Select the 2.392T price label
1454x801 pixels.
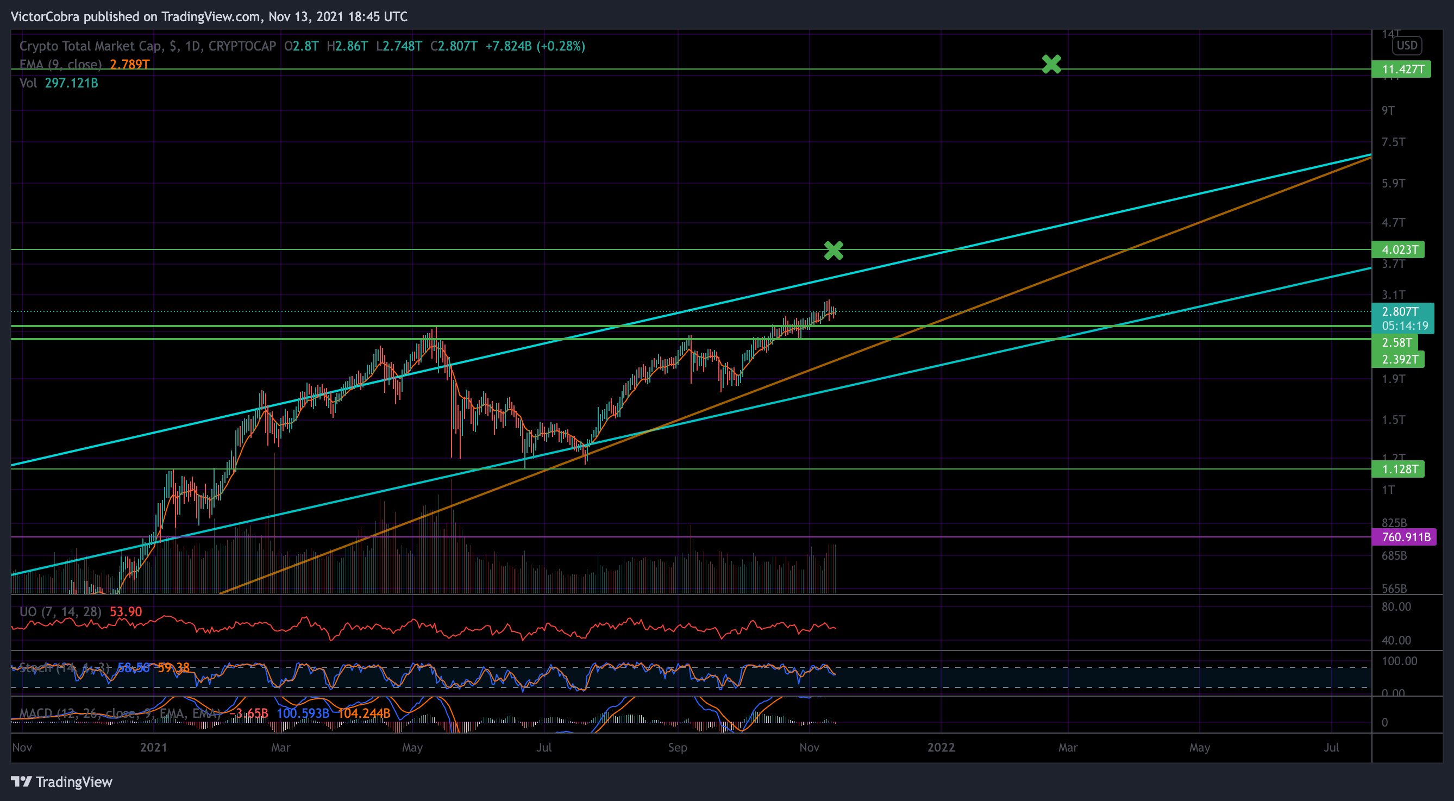point(1398,360)
